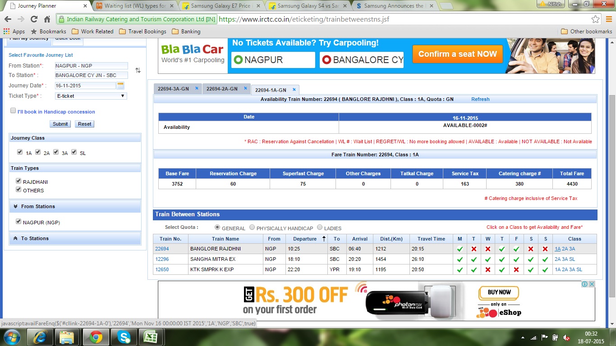This screenshot has height=346, width=616.
Task: Open Banking bookmarks folder
Action: coord(186,32)
